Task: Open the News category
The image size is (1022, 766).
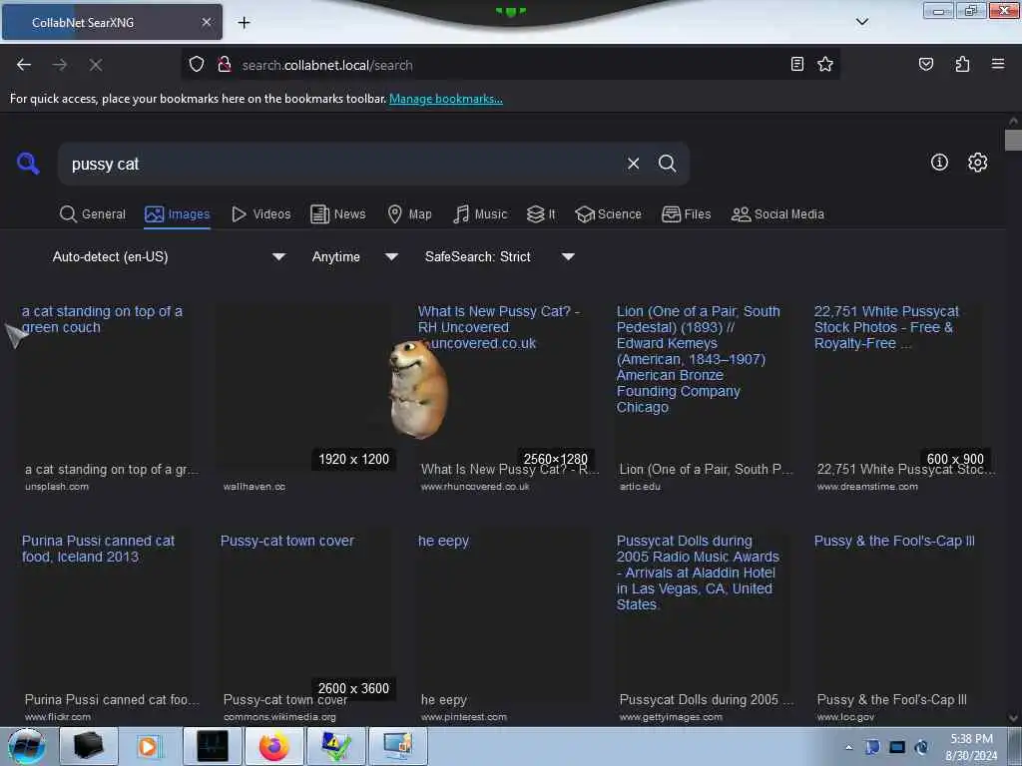Action: pyautogui.click(x=337, y=214)
